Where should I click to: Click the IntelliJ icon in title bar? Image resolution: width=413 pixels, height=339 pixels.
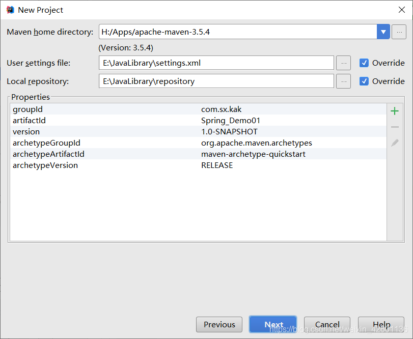pos(10,10)
